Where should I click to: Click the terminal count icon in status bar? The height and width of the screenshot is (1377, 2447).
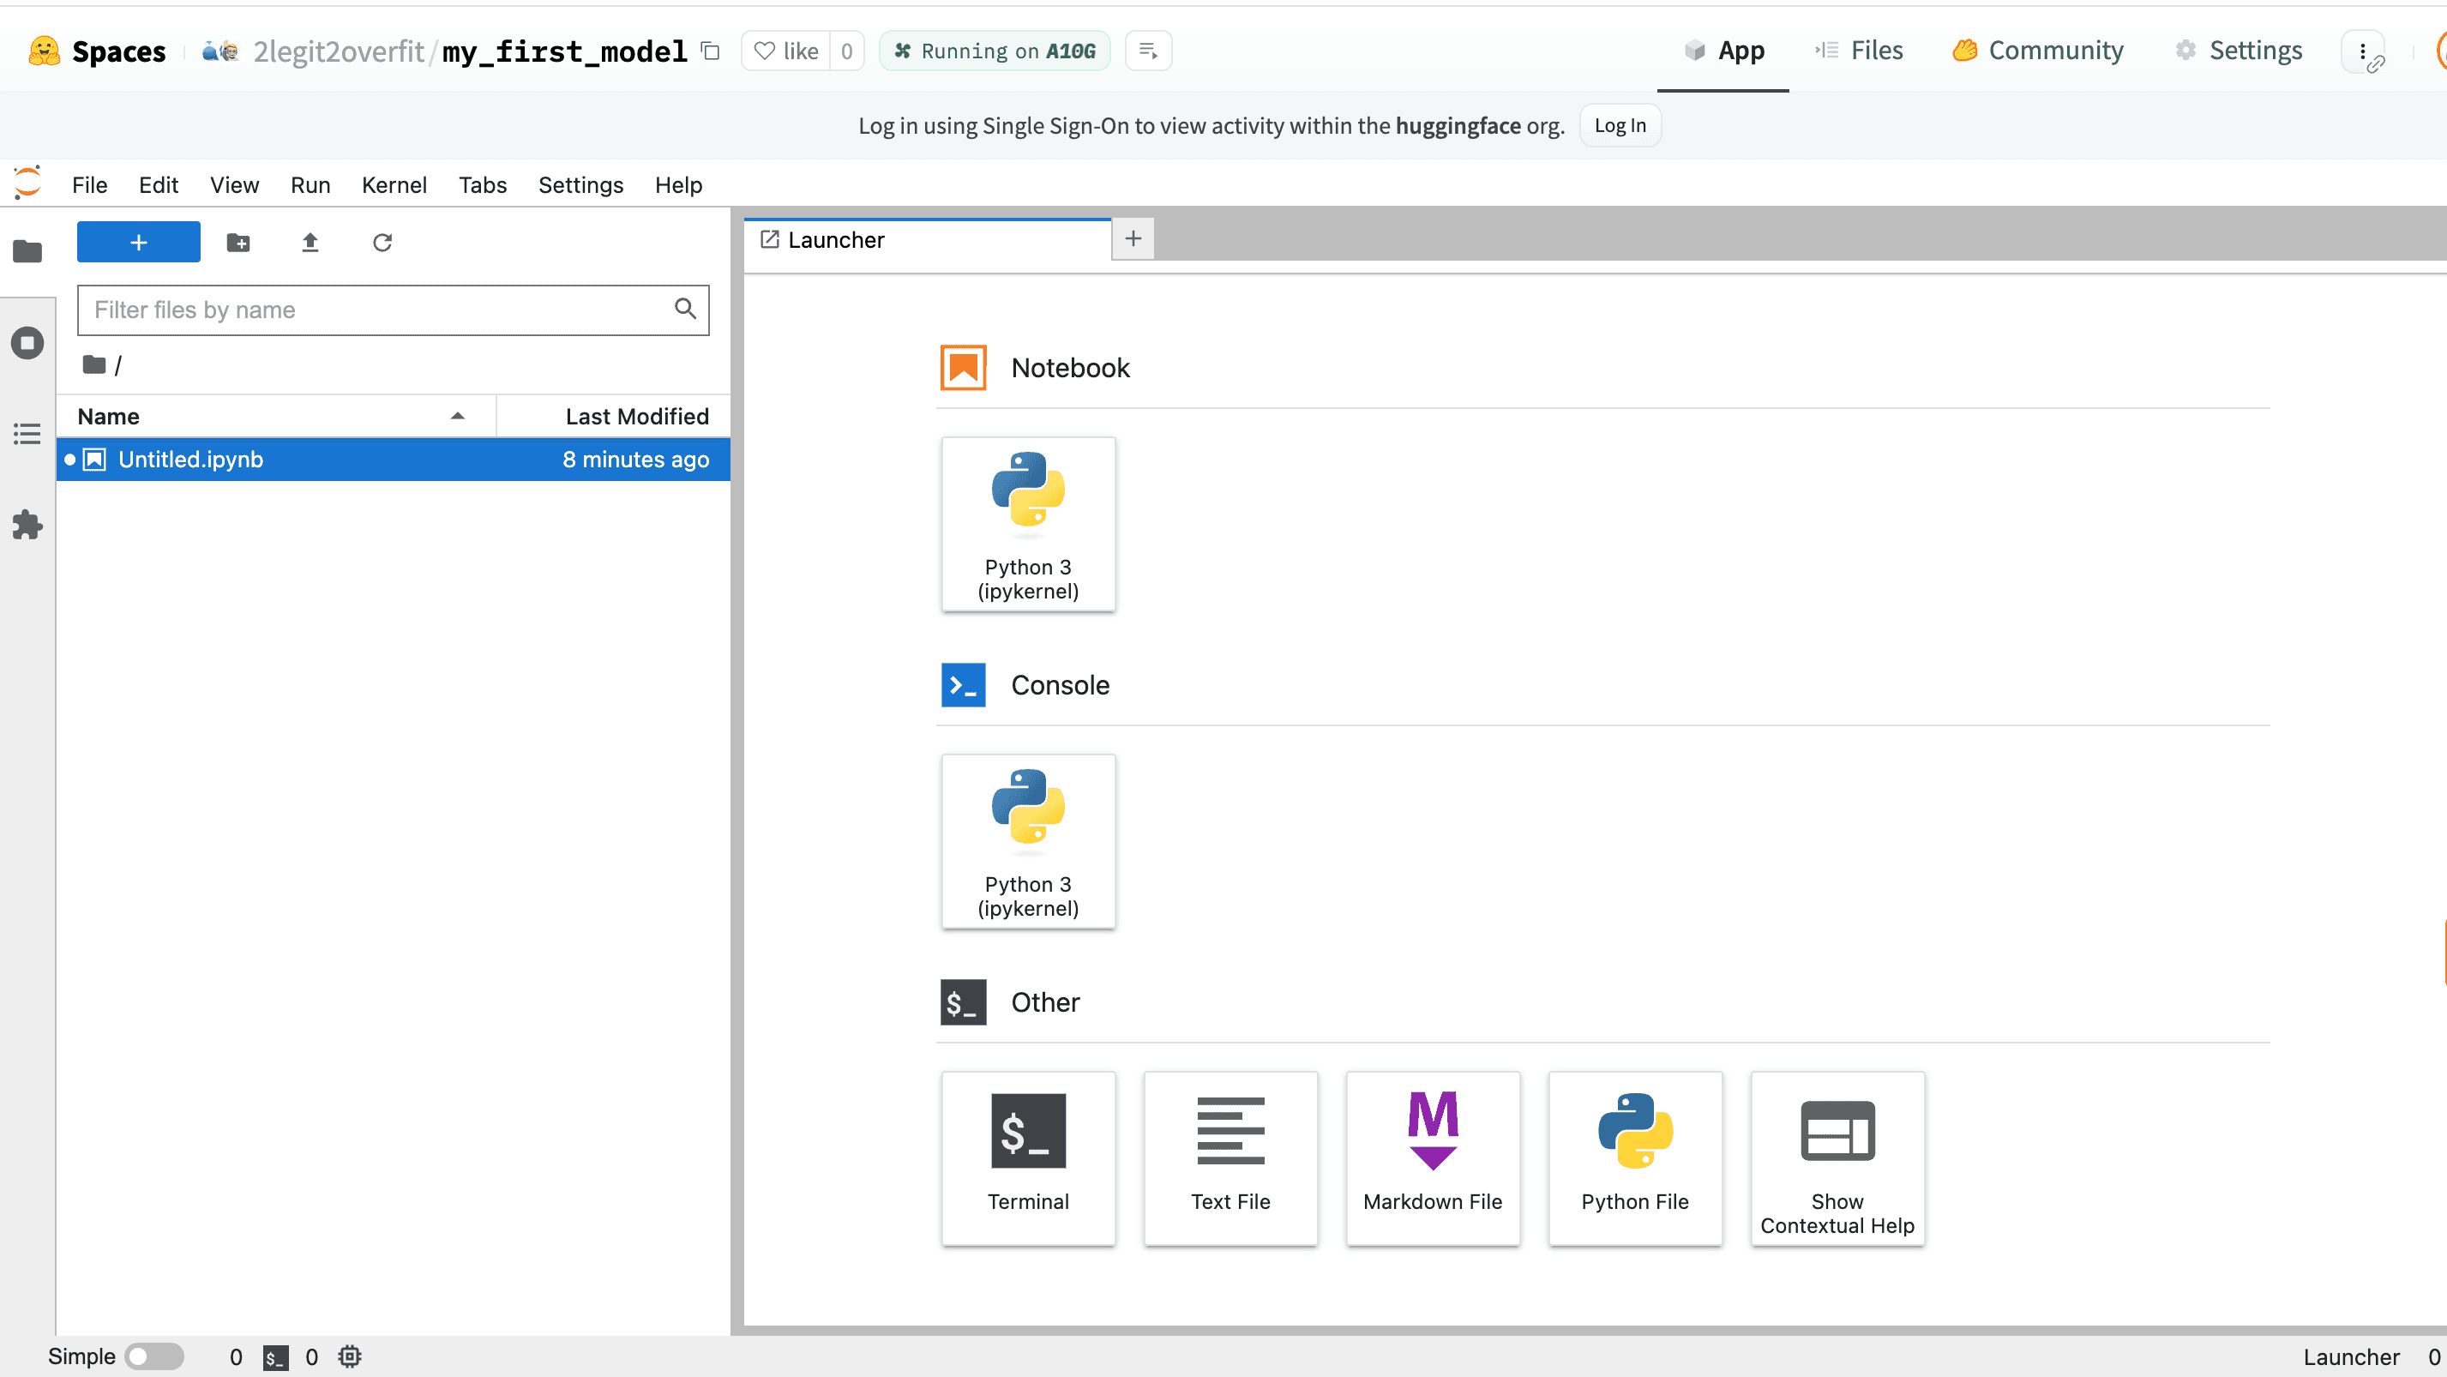point(275,1357)
